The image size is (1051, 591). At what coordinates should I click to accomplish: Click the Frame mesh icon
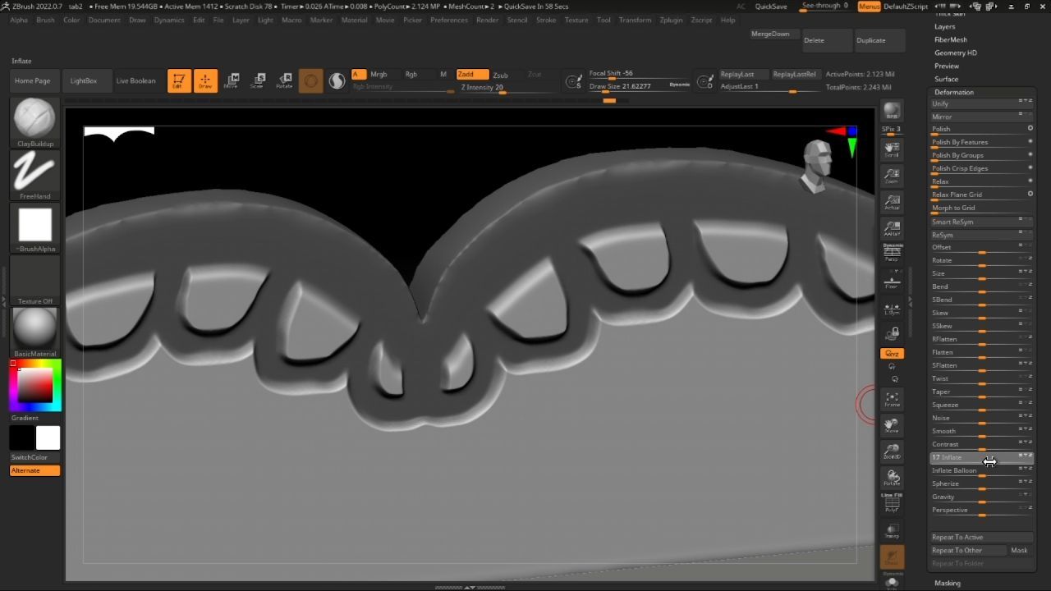point(892,399)
